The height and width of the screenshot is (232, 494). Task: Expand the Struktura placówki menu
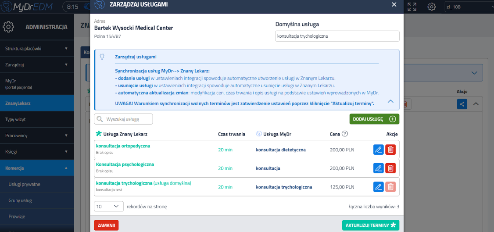coord(37,49)
